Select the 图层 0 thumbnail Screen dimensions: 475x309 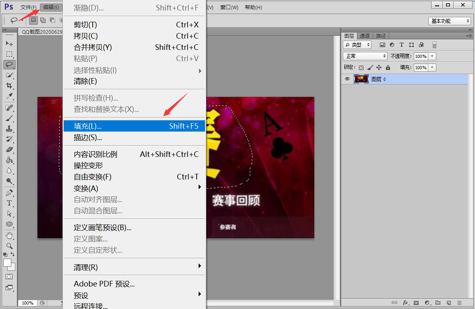[361, 79]
